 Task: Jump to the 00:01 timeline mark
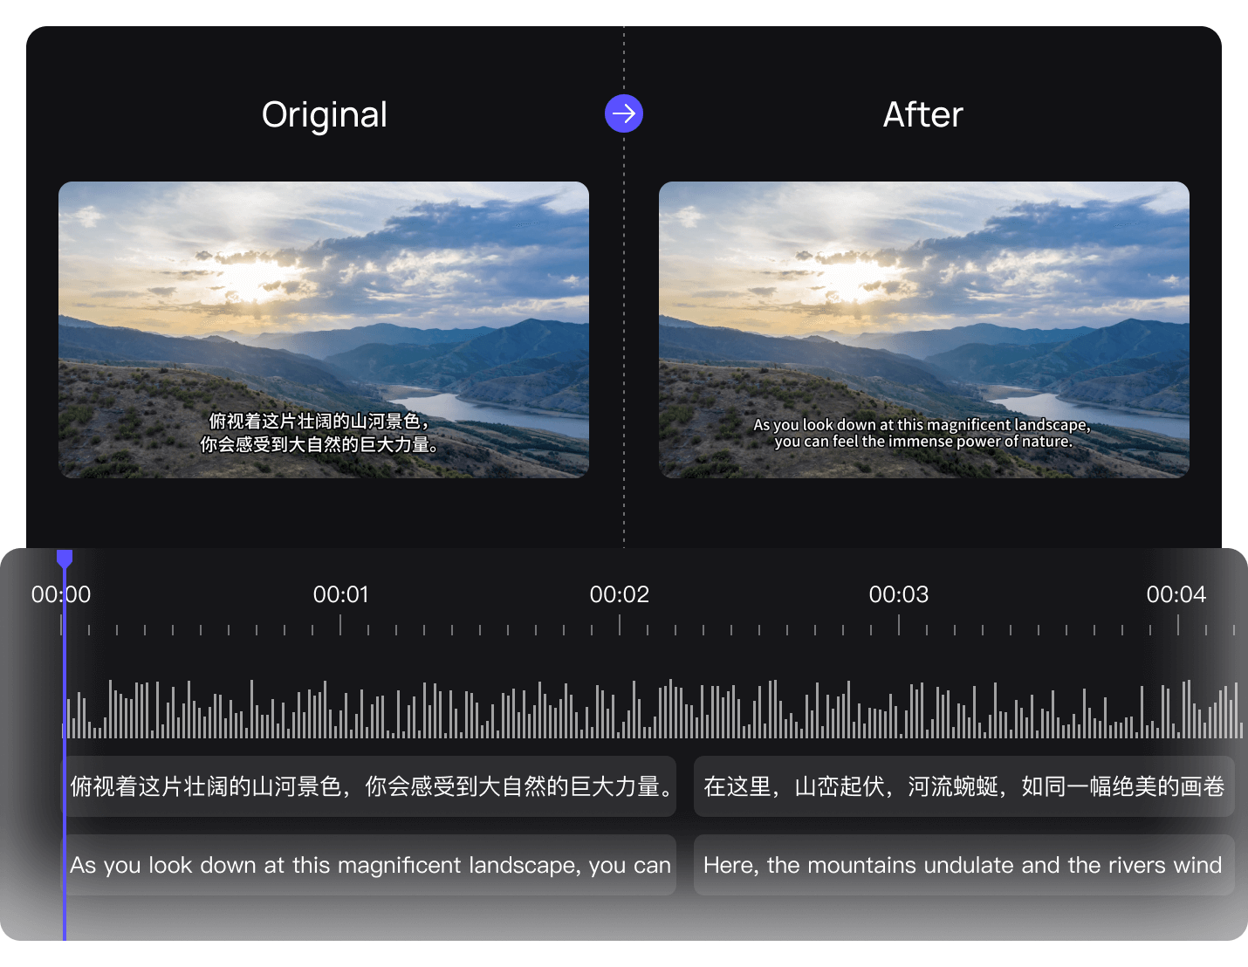tap(340, 595)
